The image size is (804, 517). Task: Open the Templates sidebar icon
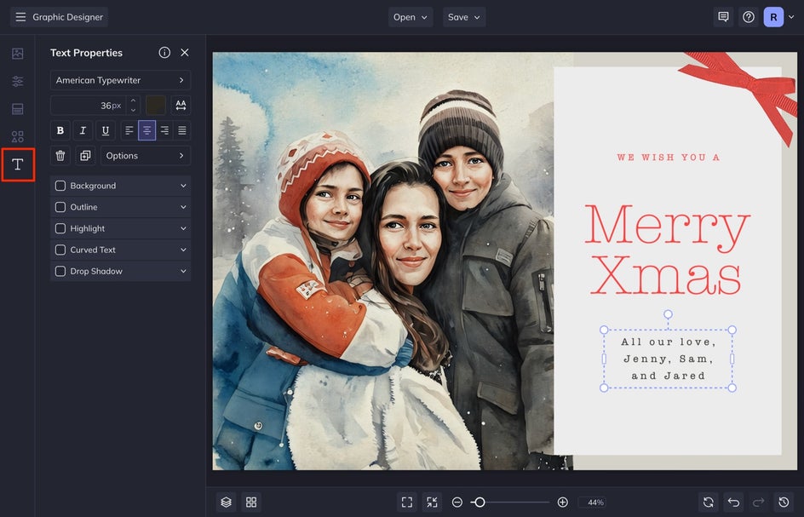pos(17,109)
